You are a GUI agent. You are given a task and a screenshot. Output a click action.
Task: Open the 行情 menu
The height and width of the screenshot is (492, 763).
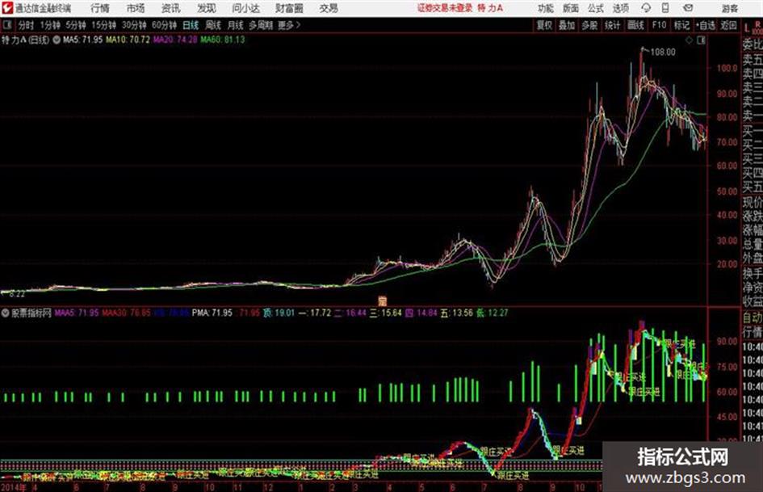coord(100,8)
